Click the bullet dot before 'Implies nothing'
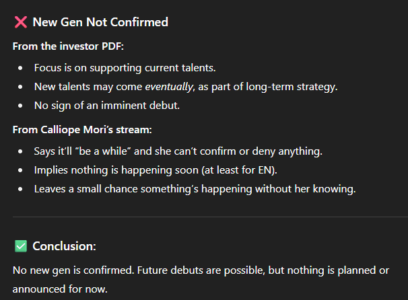The height and width of the screenshot is (300, 408). point(20,171)
